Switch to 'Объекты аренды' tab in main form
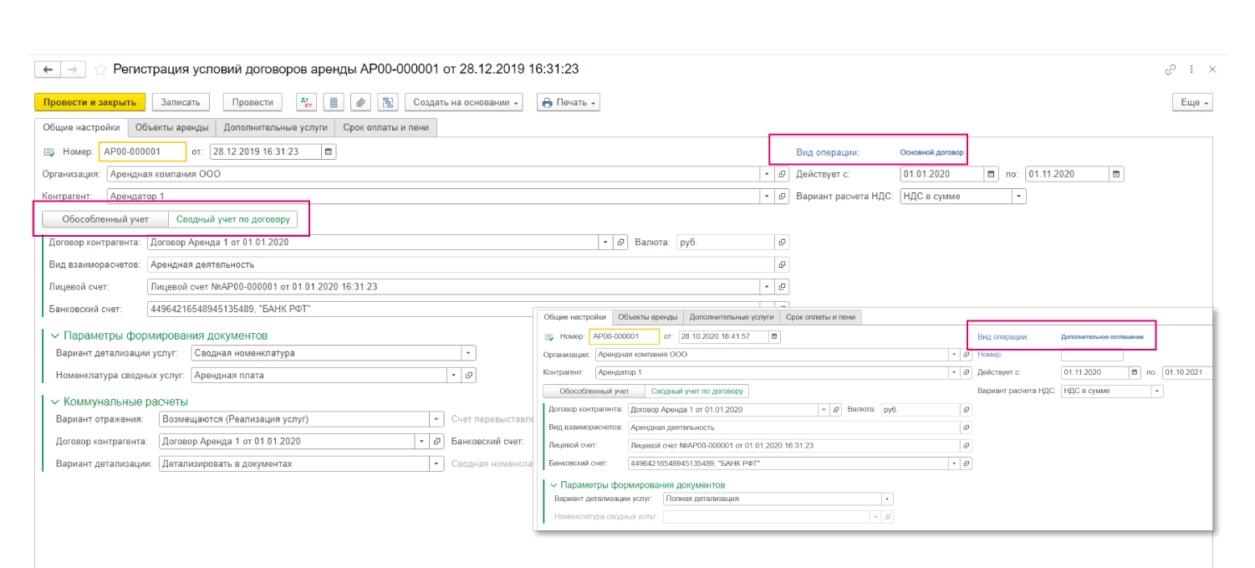 (x=171, y=128)
